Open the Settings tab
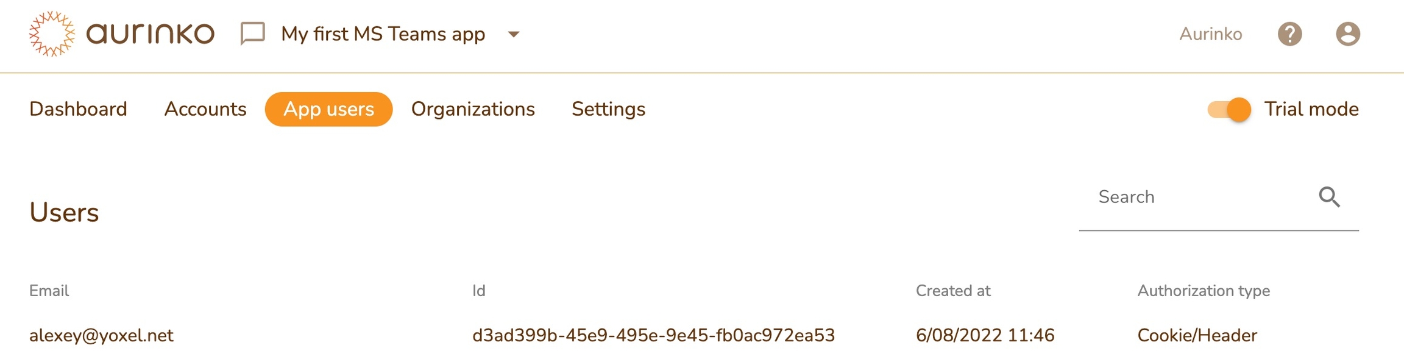The width and height of the screenshot is (1404, 362). 608,109
